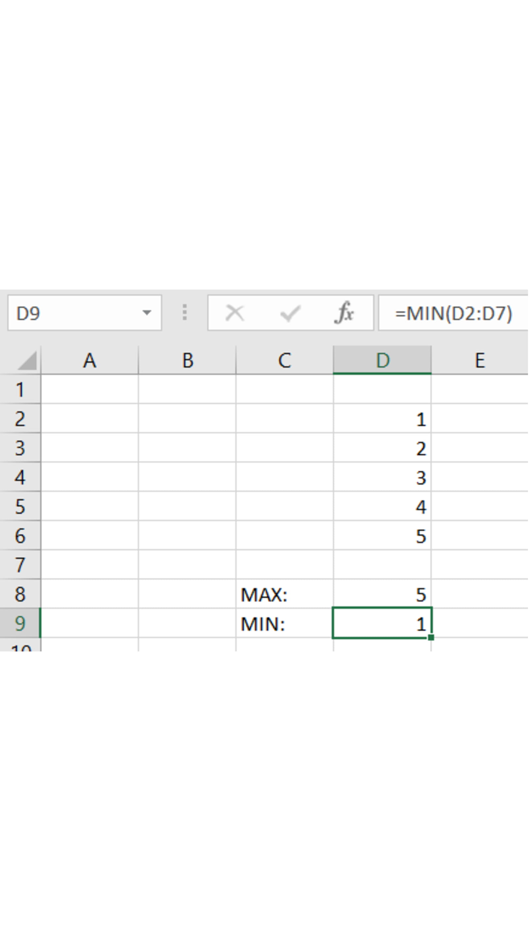The image size is (529, 940).
Task: Select the highlighted column D header
Action: 382,361
